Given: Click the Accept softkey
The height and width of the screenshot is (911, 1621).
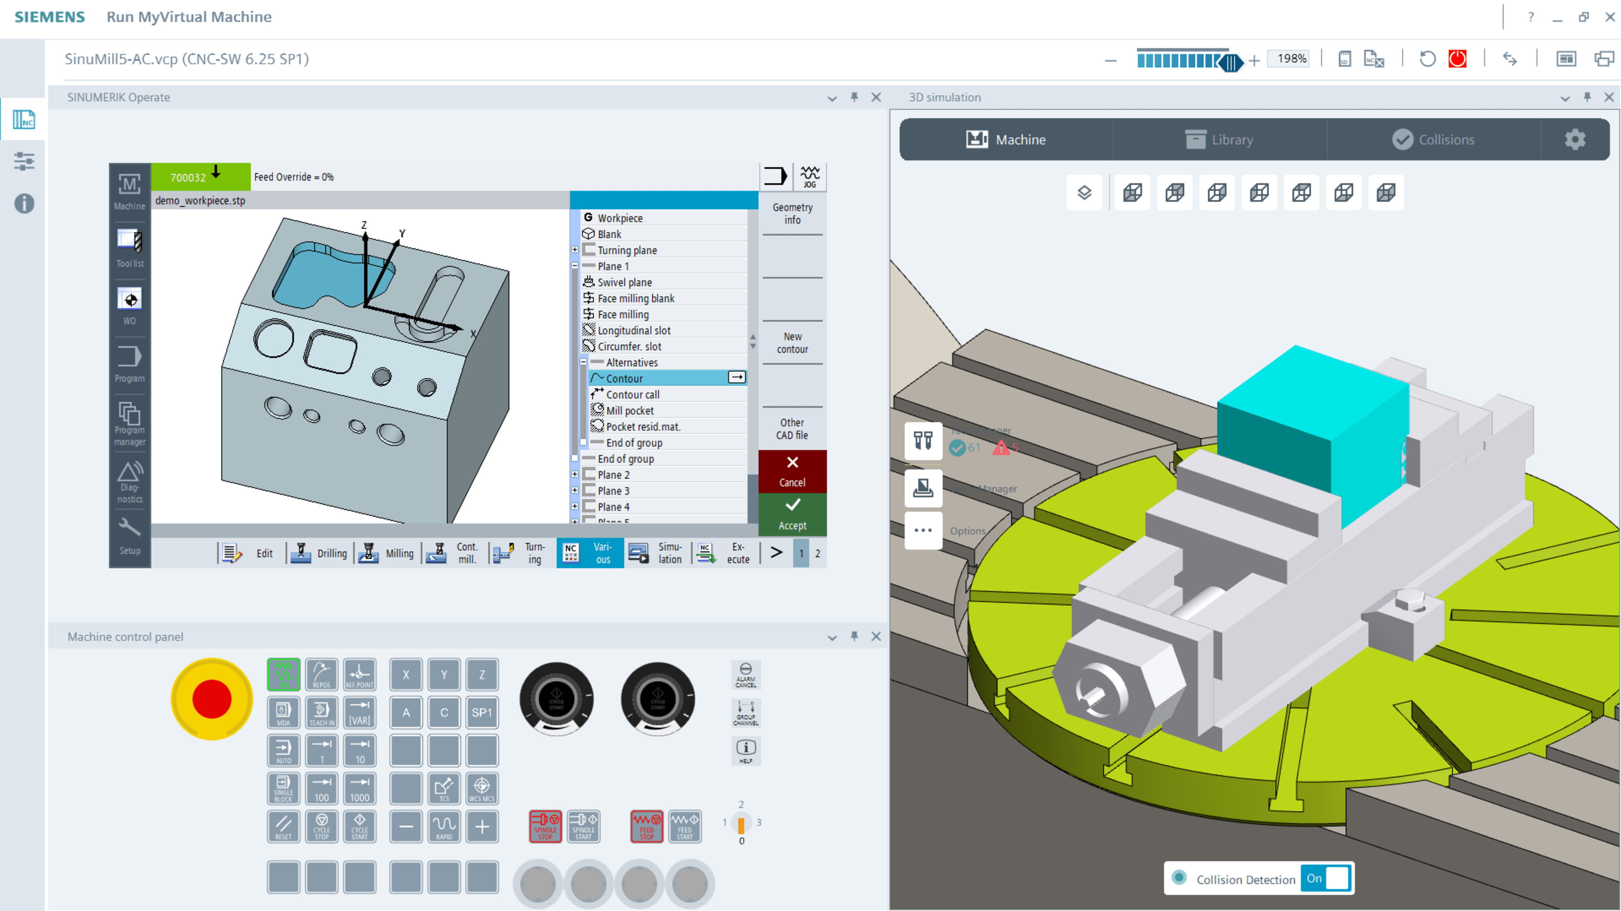Looking at the screenshot, I should coord(792,514).
